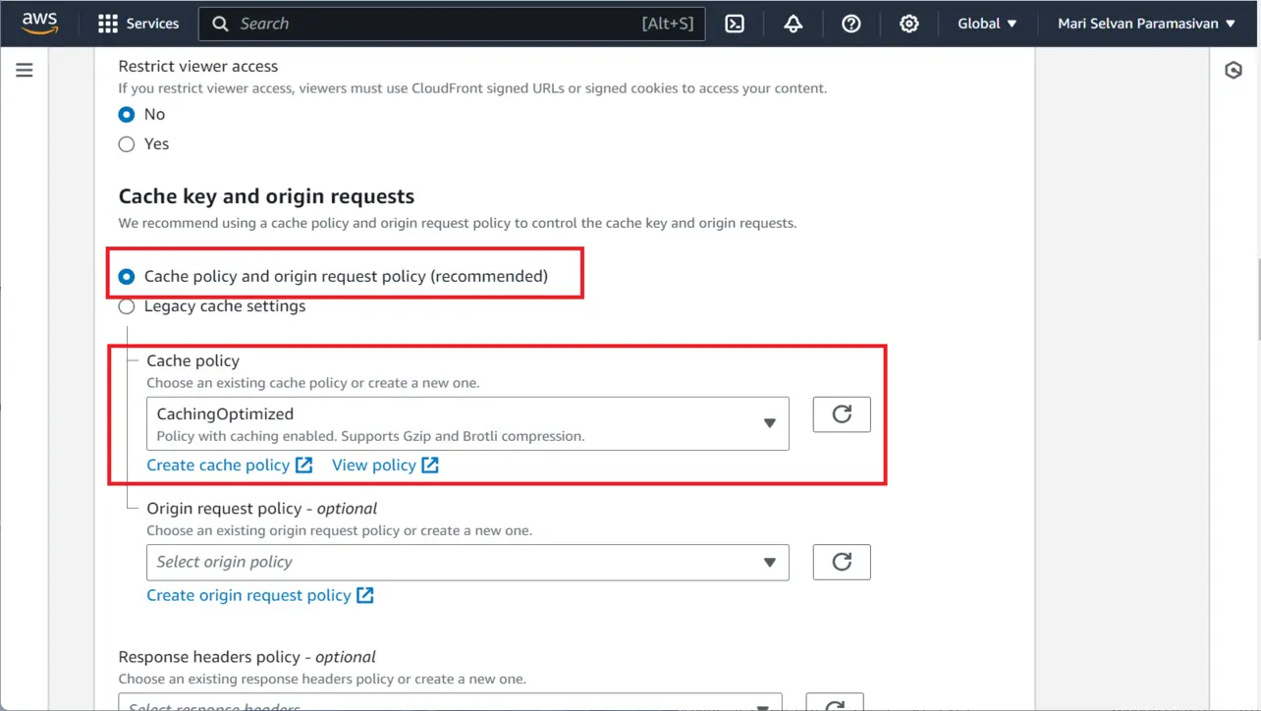Click the Response headers policy - optional label

pyautogui.click(x=247, y=657)
